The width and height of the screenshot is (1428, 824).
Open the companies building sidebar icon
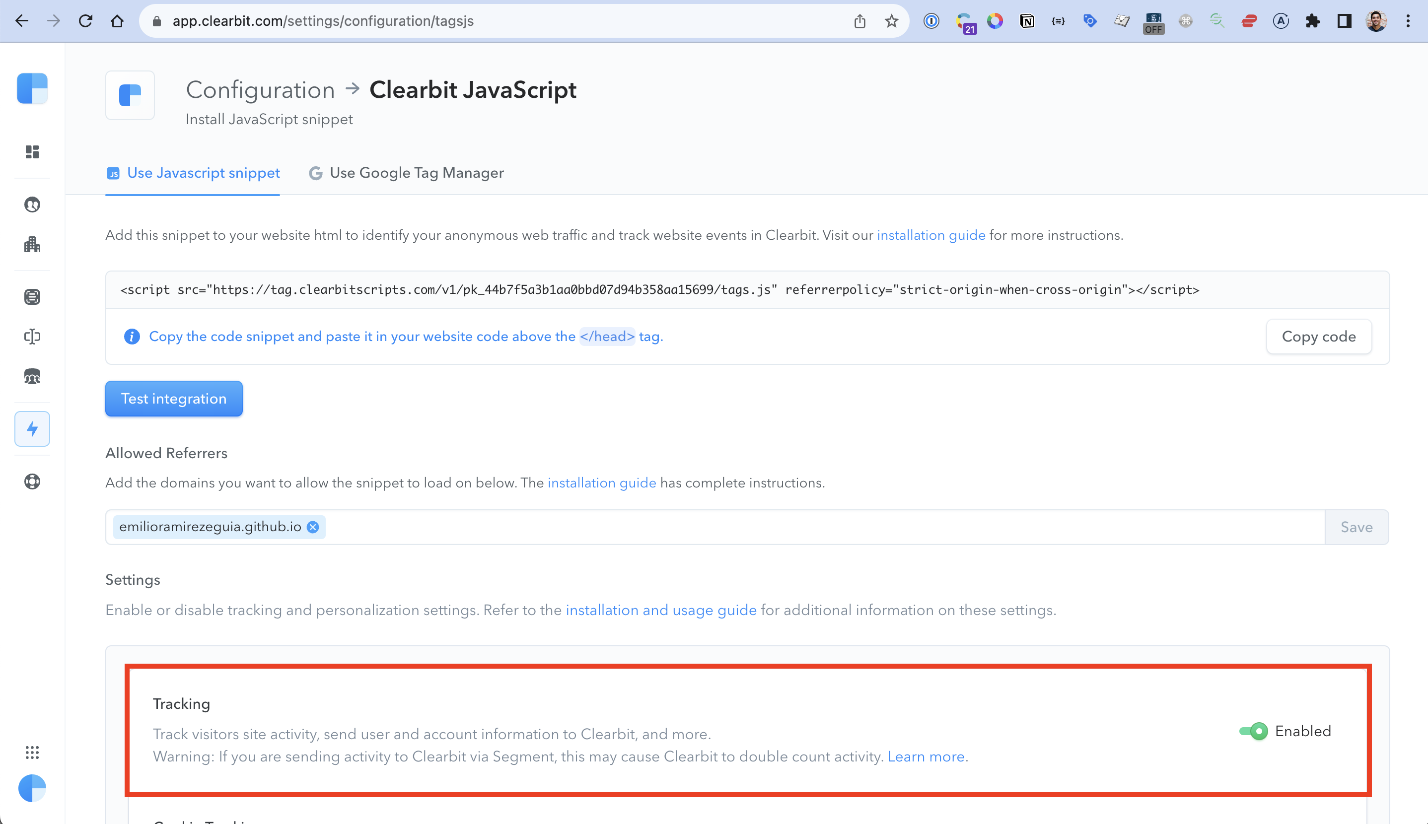coord(32,245)
